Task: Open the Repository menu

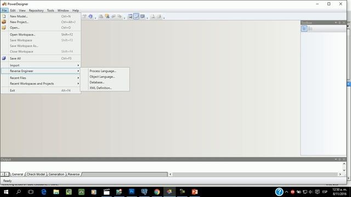Action: pyautogui.click(x=36, y=10)
